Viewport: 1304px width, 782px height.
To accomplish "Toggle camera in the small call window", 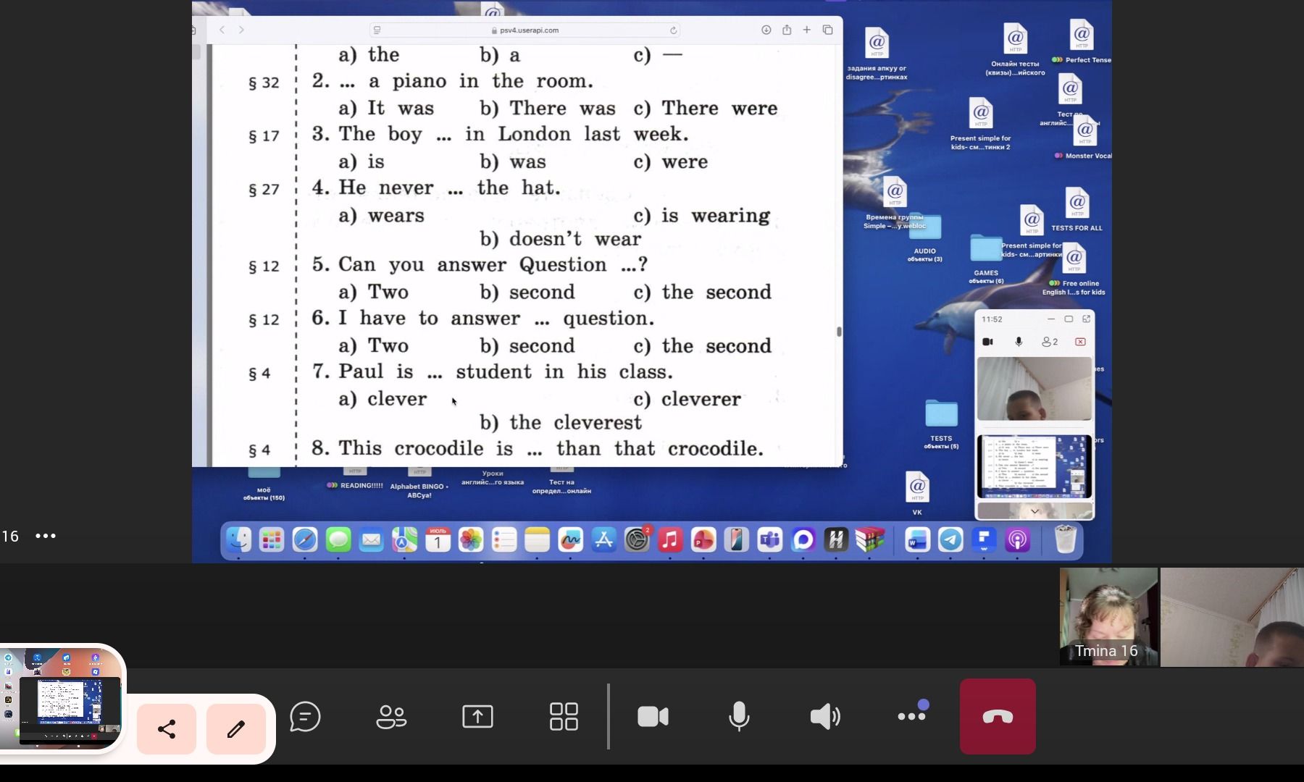I will tap(987, 342).
